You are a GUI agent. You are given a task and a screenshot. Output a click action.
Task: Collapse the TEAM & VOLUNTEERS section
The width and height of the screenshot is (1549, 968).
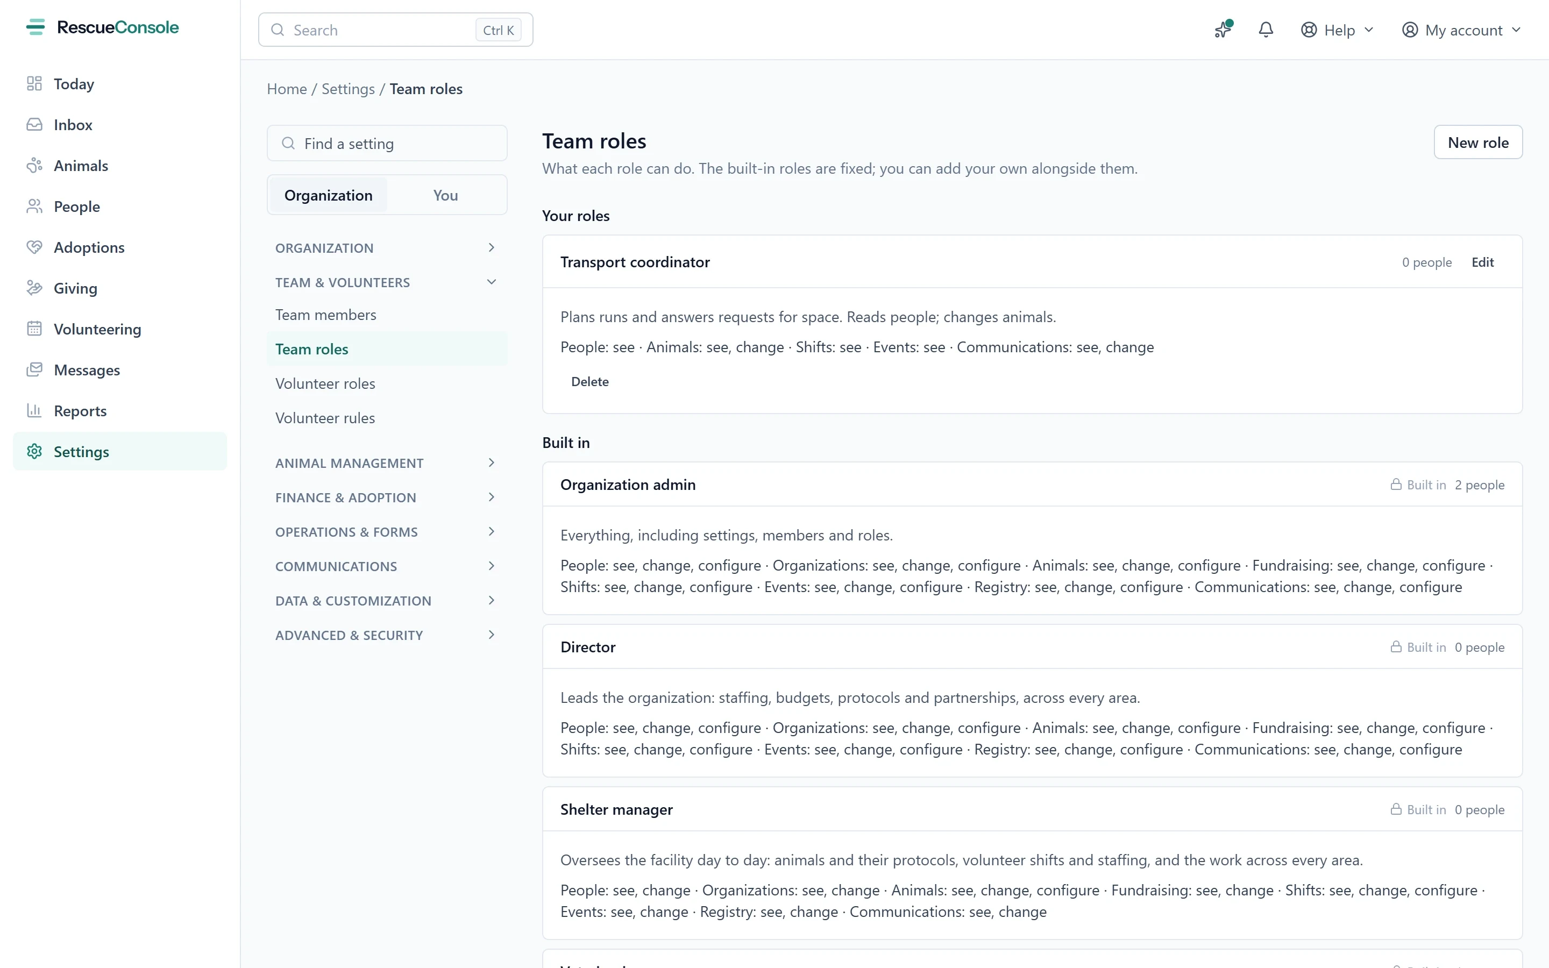387,282
